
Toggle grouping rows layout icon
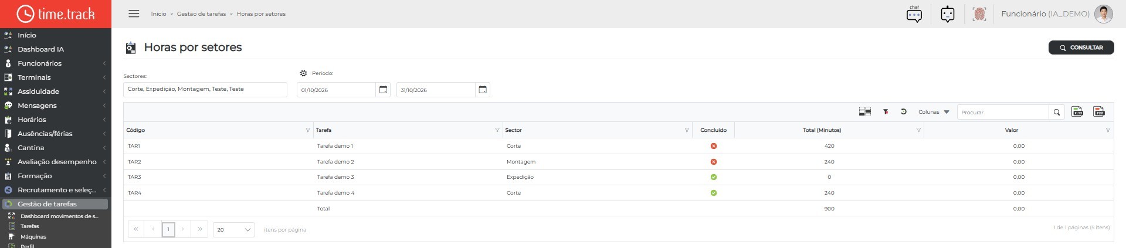click(x=864, y=111)
